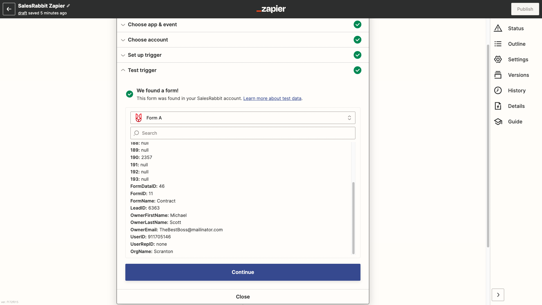Select the 'FormName: Contract' row

coord(153,201)
